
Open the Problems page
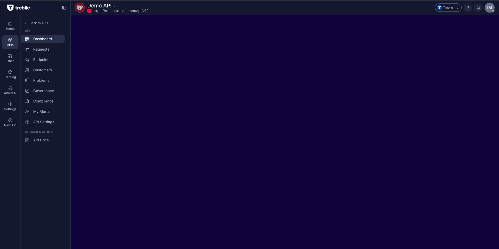pos(43,80)
